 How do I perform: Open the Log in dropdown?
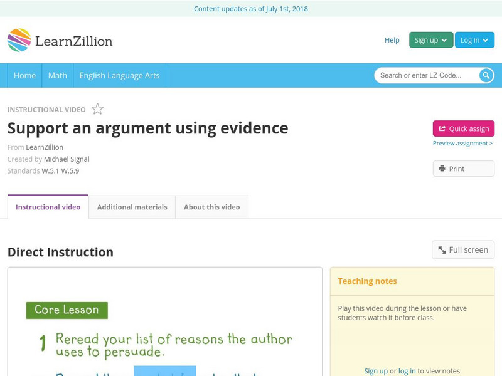tap(474, 39)
